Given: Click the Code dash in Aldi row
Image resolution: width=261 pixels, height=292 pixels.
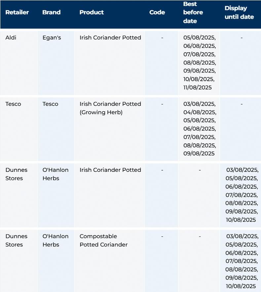Looking at the screenshot, I should [162, 37].
